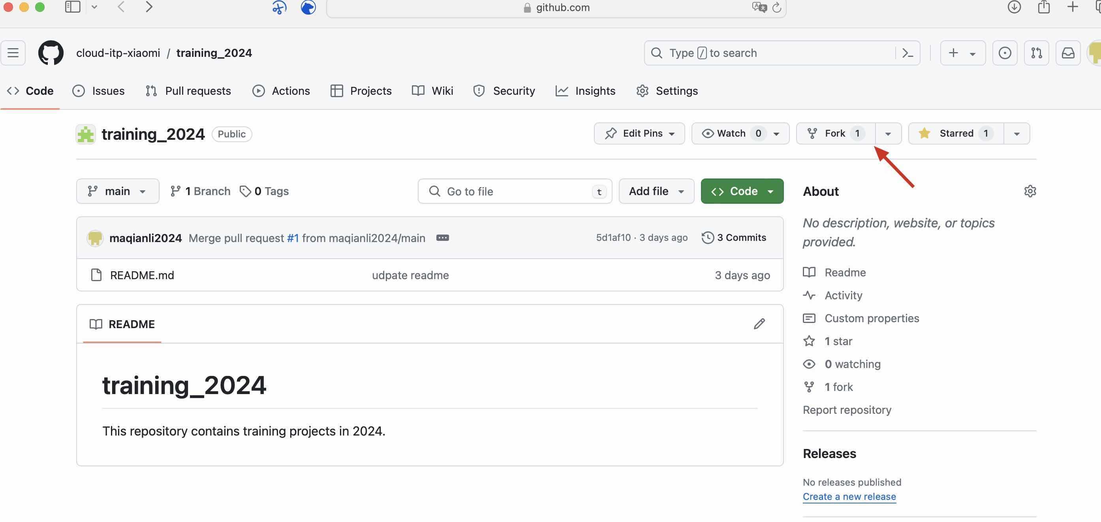Expand commit message ellipsis button
The image size is (1101, 522).
[442, 238]
